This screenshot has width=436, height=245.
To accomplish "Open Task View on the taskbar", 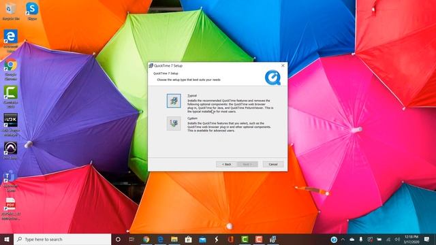I will pyautogui.click(x=131, y=239).
